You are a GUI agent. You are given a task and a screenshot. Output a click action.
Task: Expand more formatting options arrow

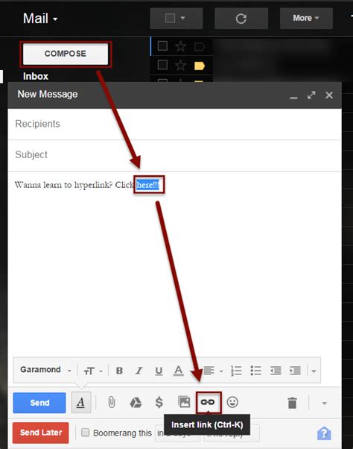pyautogui.click(x=314, y=371)
